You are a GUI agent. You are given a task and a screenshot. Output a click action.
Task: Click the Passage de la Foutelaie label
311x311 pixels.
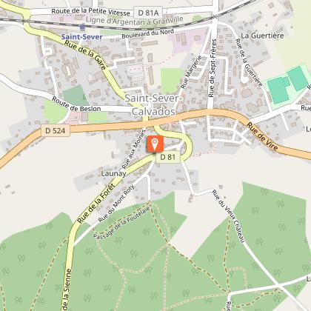pos(121,223)
